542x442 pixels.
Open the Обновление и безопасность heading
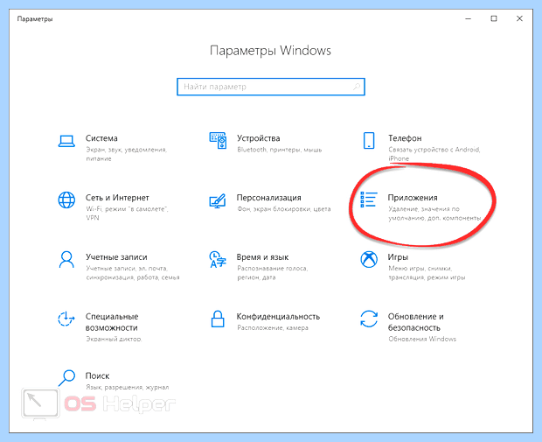pyautogui.click(x=415, y=322)
